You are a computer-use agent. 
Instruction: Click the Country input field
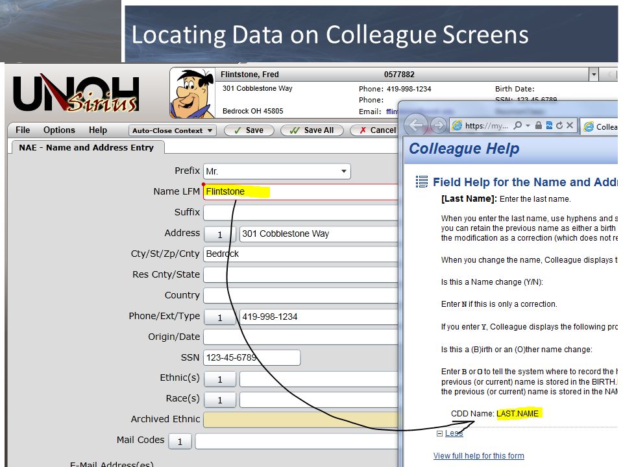click(300, 296)
